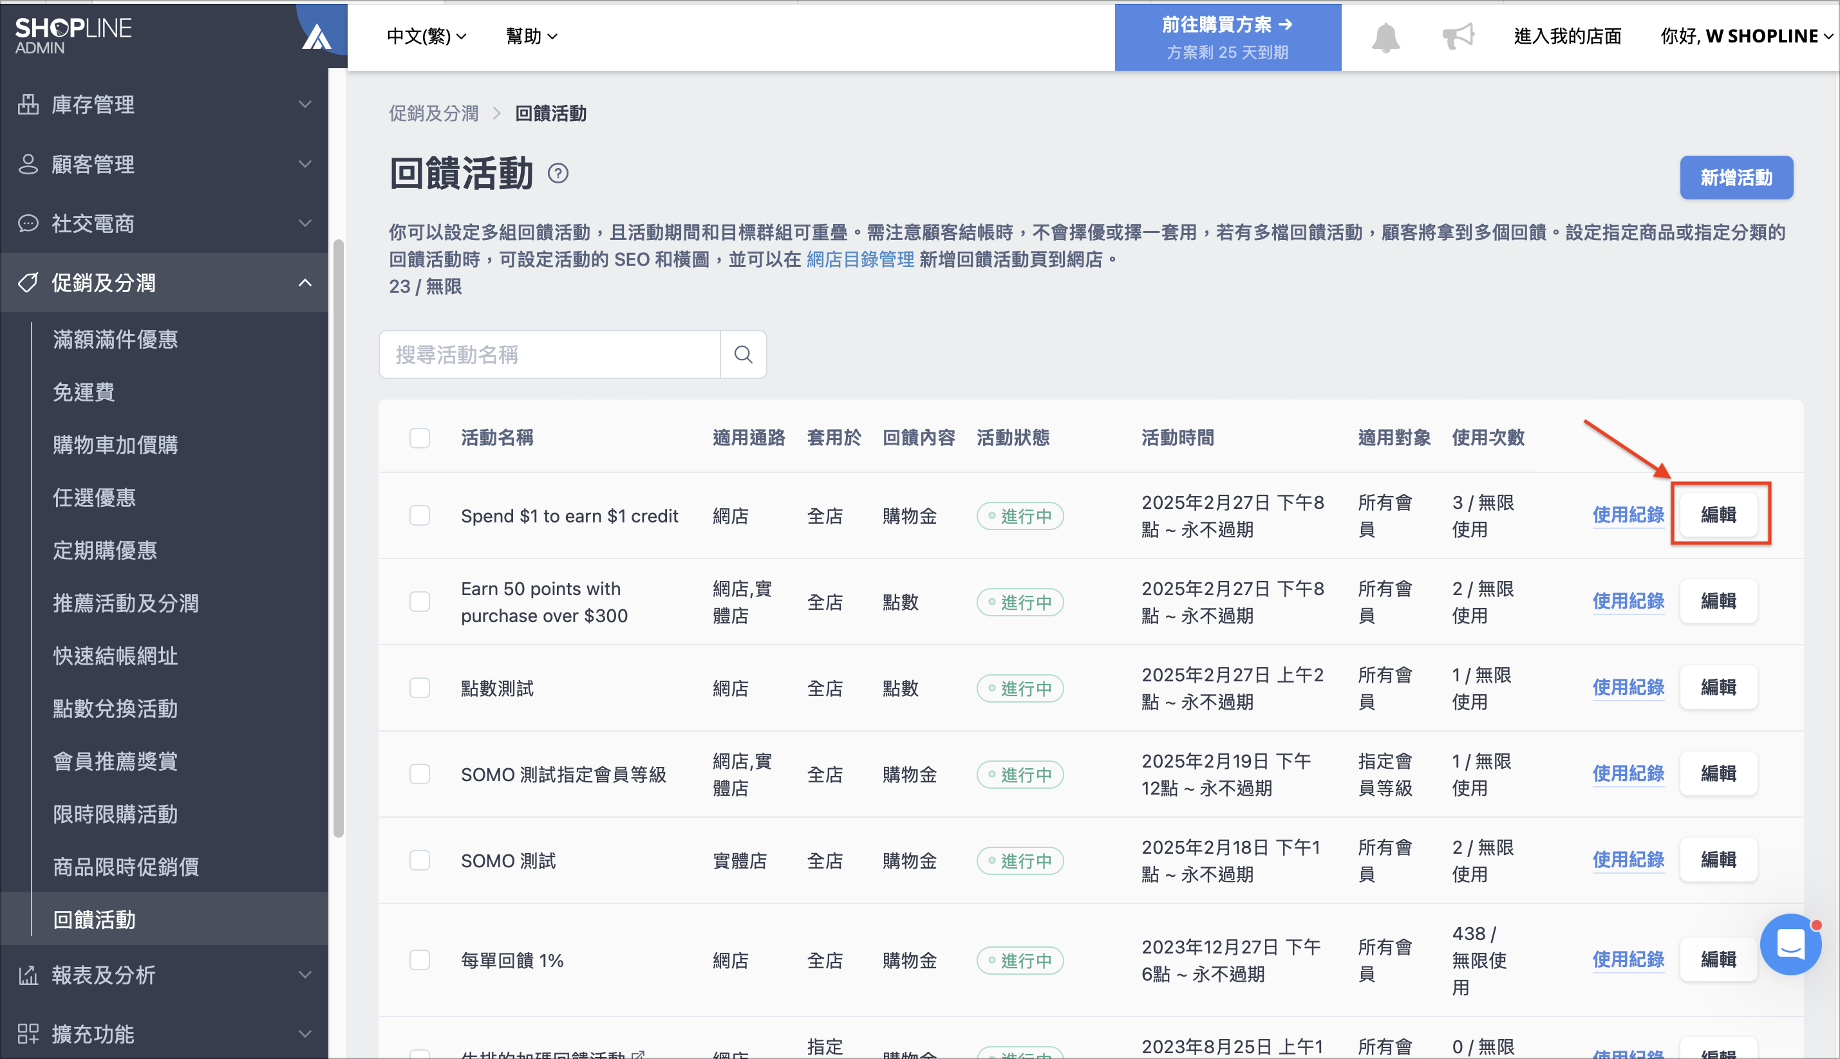Click the 使用次數 column header
The image size is (1840, 1059).
point(1488,438)
